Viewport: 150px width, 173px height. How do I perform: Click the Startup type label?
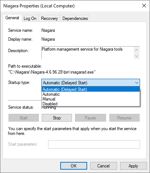point(19,82)
